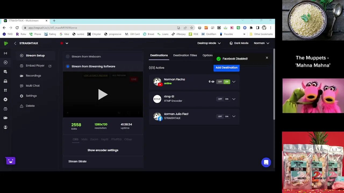This screenshot has width=344, height=193.
Task: Open Chrome extensions puzzle icon
Action: coord(251,28)
